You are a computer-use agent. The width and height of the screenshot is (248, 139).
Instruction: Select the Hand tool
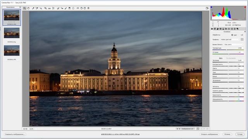click(28, 8)
